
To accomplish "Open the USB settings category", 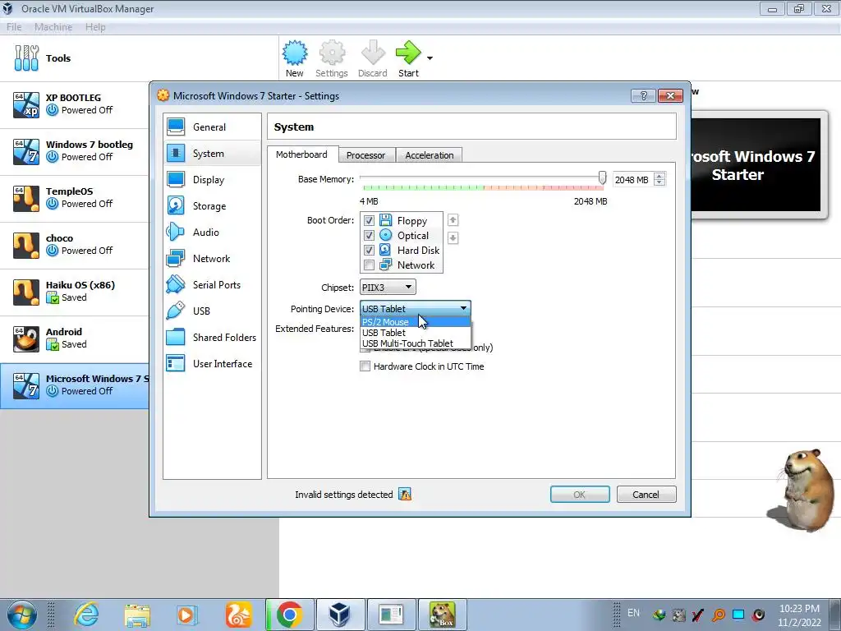I will 212,311.
